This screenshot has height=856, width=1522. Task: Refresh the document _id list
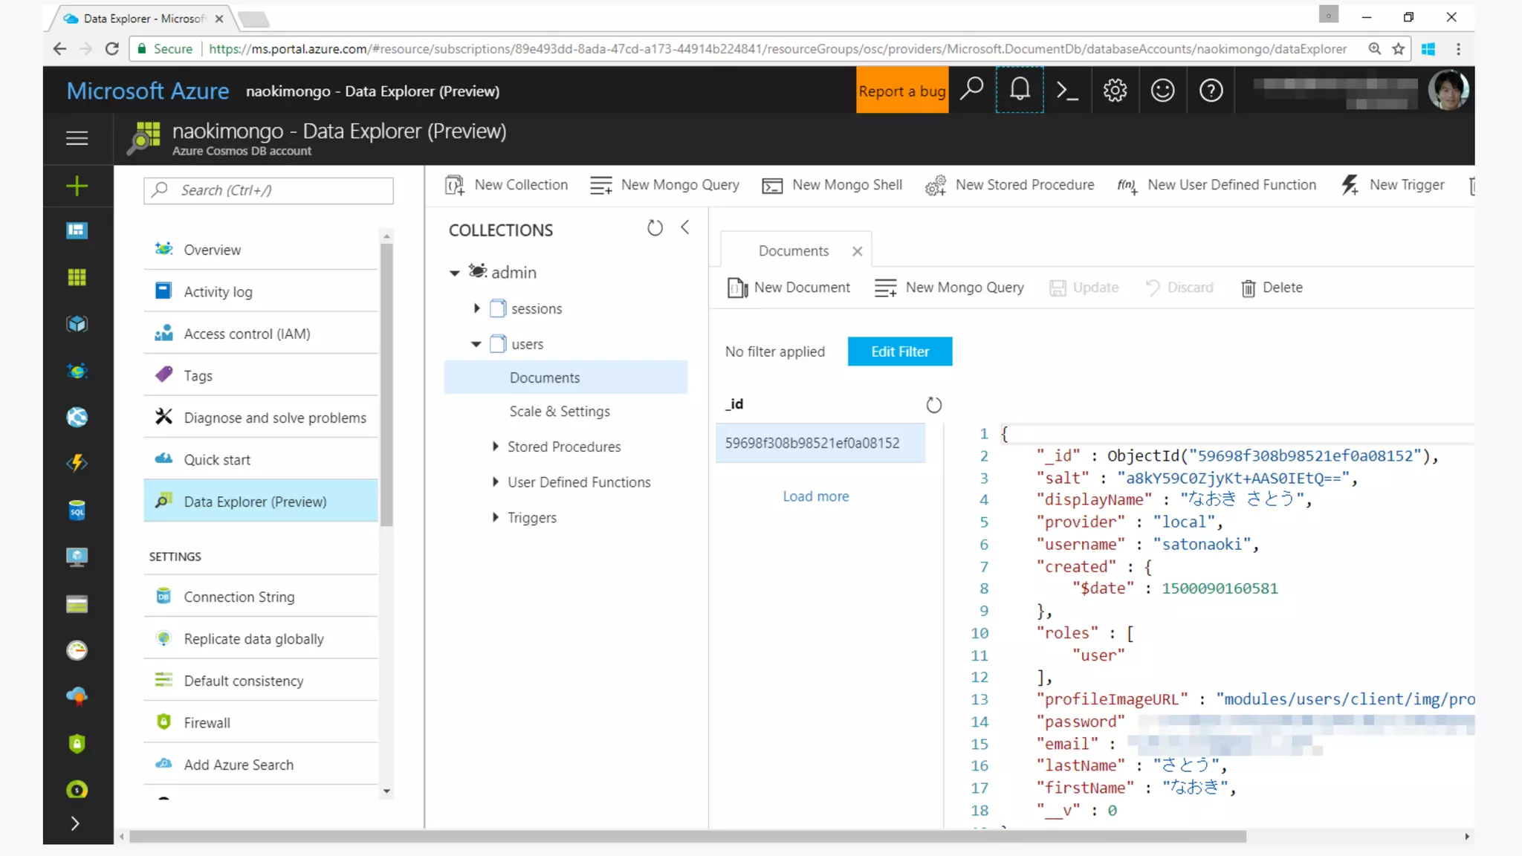933,405
